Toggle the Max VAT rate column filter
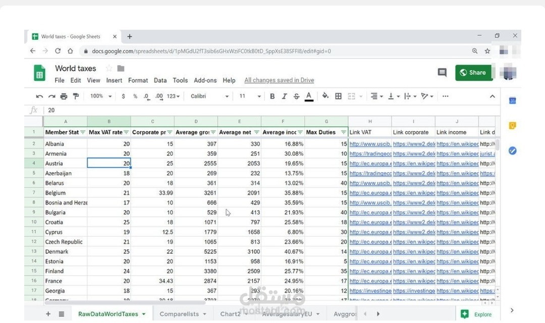 tap(126, 132)
